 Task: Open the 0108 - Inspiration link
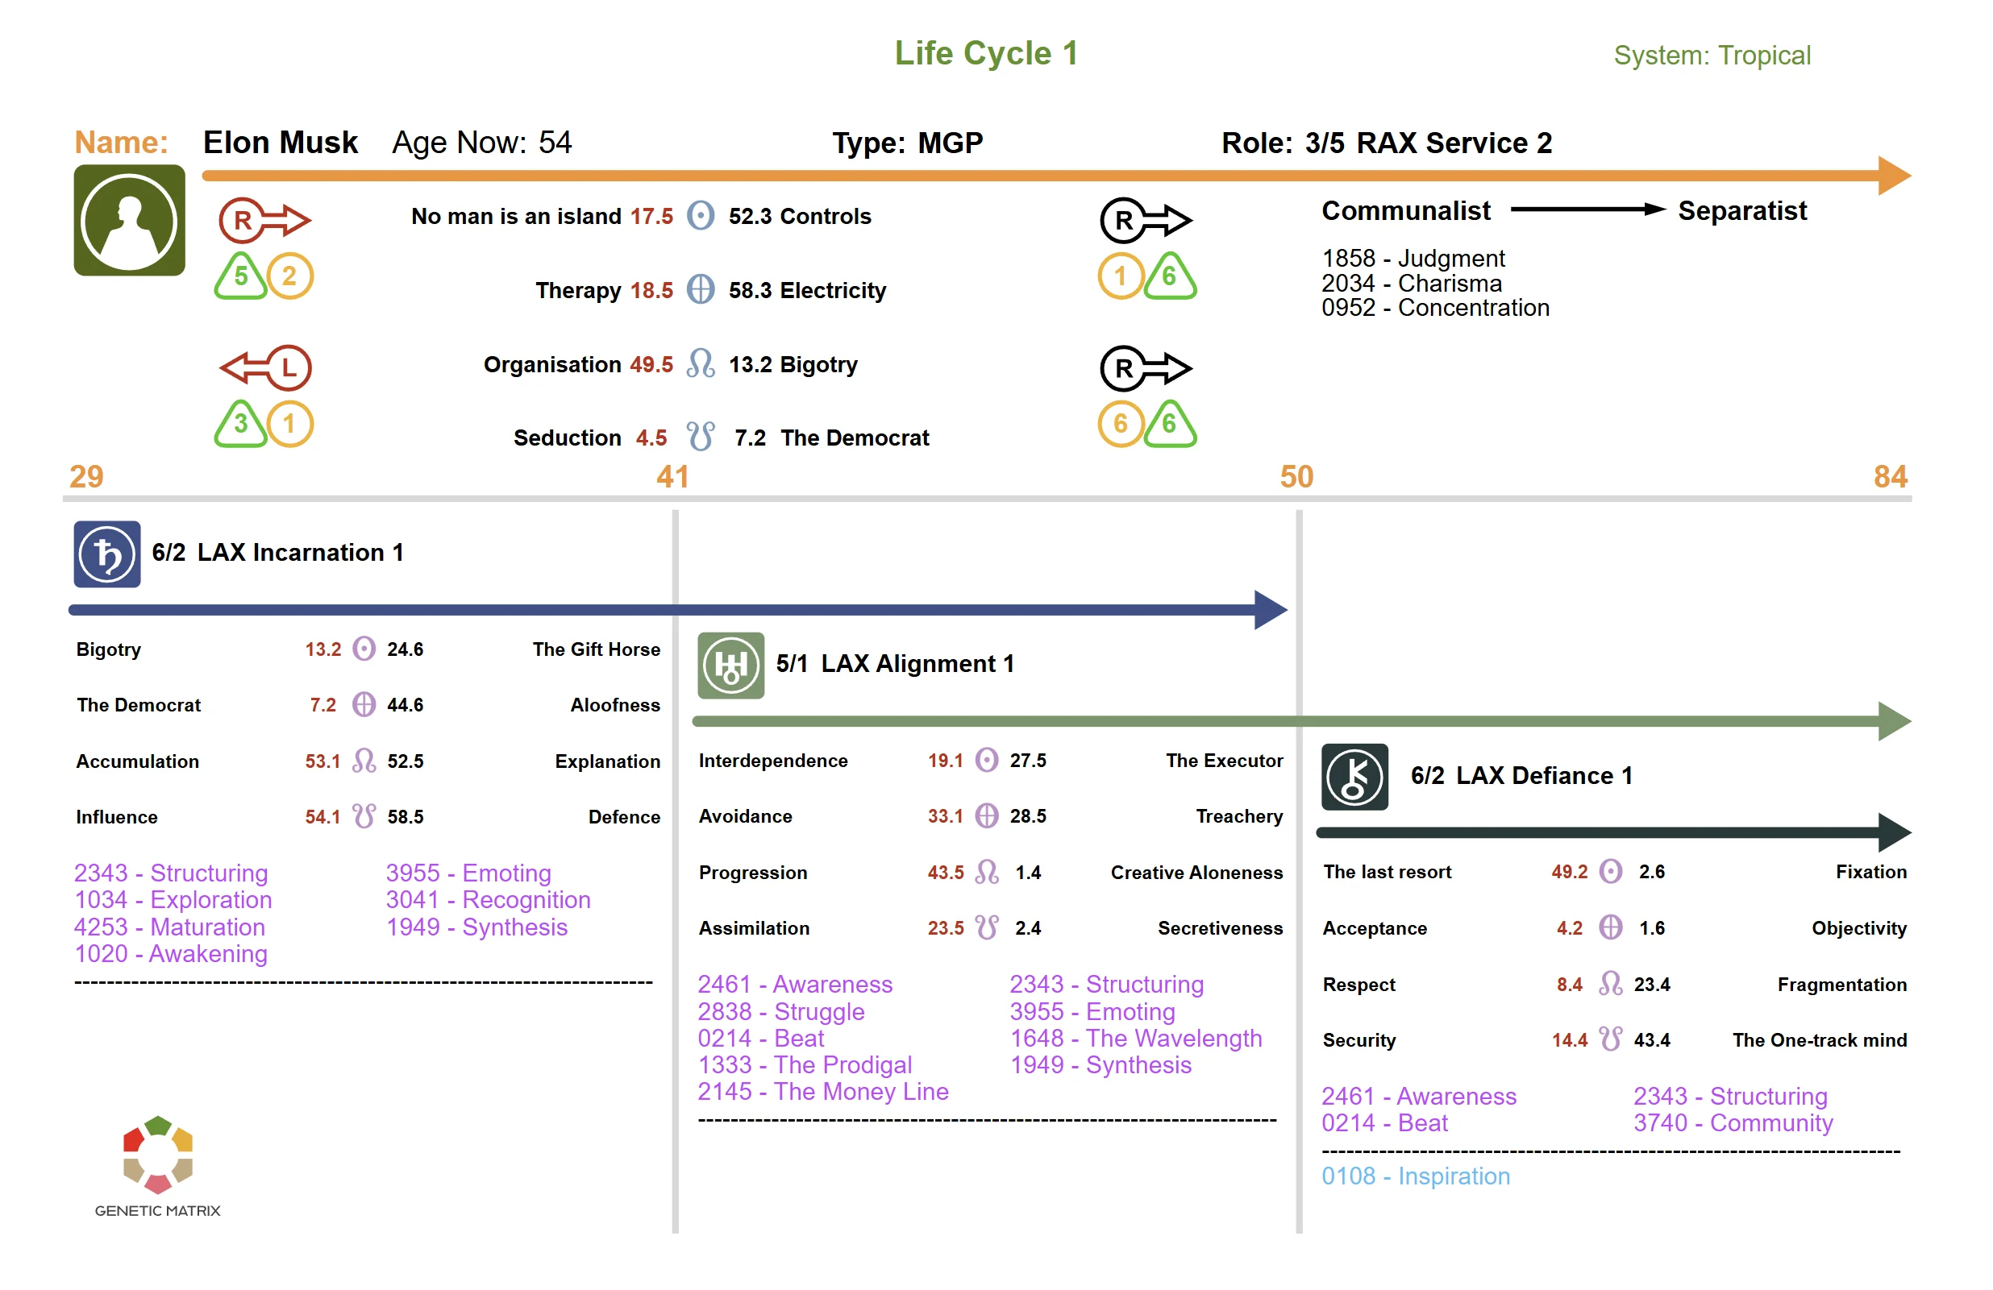(1415, 1176)
